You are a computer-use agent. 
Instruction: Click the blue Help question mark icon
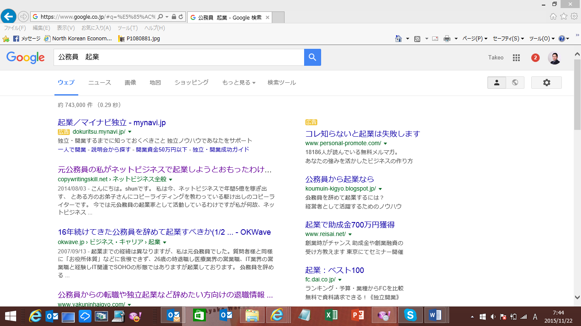point(561,39)
